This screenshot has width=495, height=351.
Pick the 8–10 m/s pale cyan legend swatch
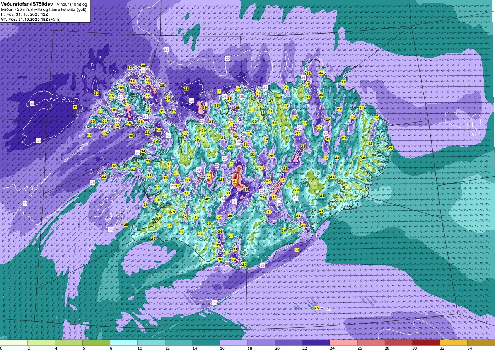124,342
